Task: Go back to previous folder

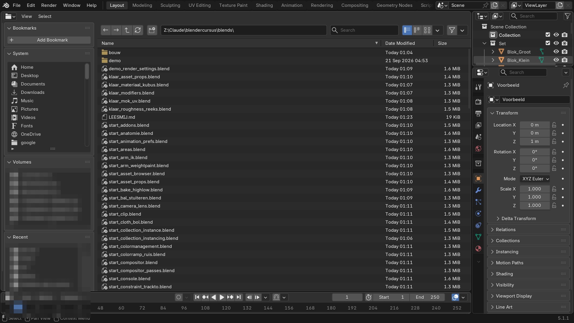Action: 106,30
